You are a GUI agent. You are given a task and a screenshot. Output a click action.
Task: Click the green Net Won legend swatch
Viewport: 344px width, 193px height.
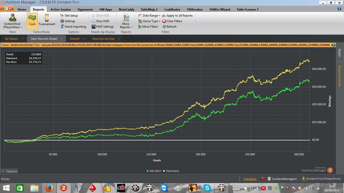click(148, 171)
